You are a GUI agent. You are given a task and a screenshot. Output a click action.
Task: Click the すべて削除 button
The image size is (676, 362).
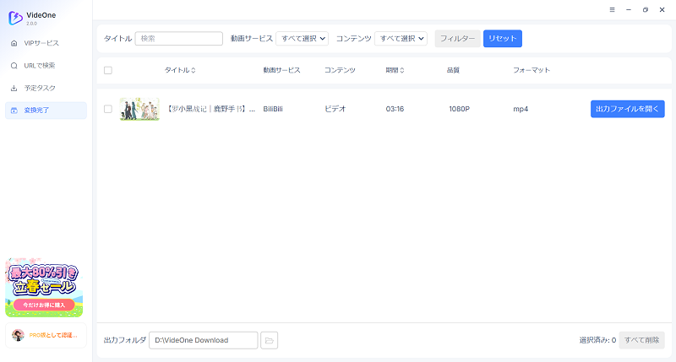pos(642,340)
